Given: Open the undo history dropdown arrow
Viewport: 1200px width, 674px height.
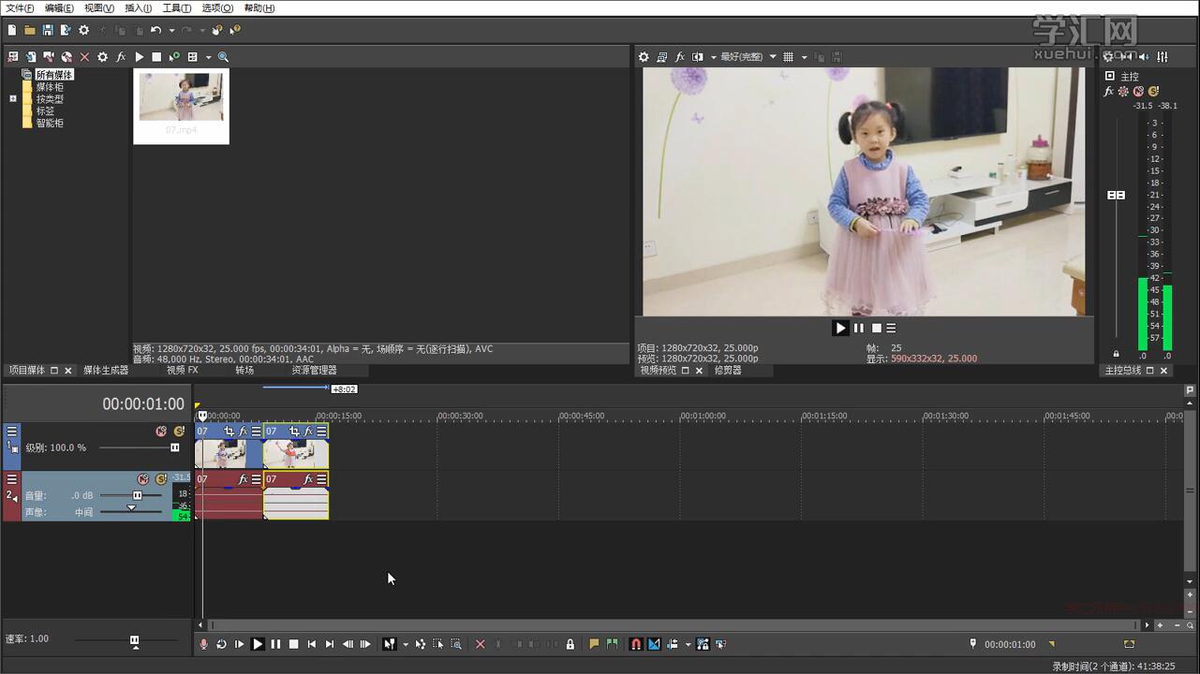Looking at the screenshot, I should pyautogui.click(x=170, y=31).
